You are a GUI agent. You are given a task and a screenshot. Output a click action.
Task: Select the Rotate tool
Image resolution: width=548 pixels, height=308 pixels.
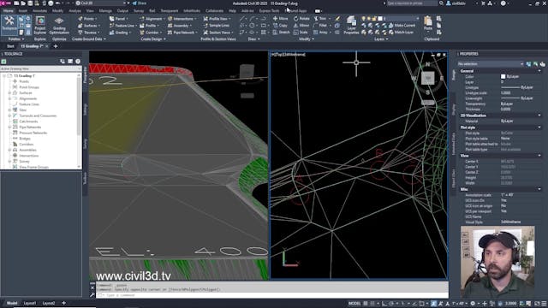[x=301, y=19]
